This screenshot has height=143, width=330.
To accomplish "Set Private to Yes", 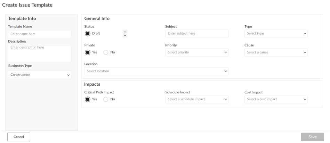I will click(x=88, y=52).
